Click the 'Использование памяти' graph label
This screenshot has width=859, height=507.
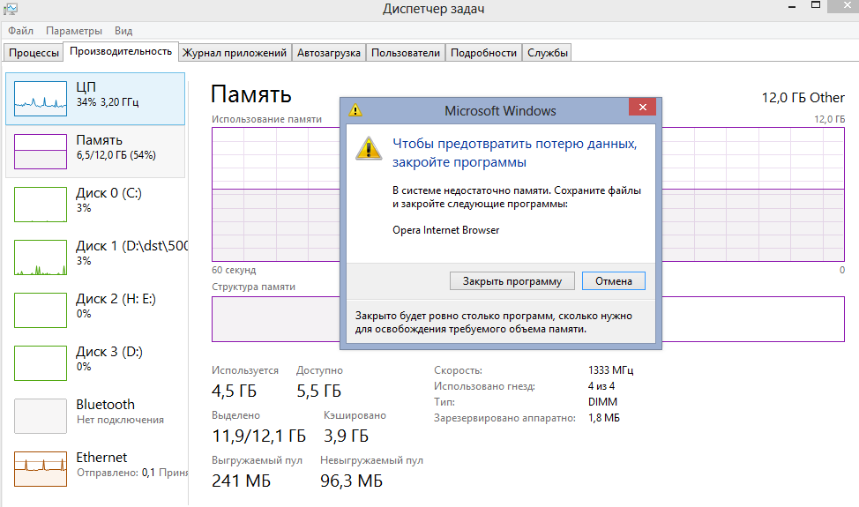pos(267,119)
